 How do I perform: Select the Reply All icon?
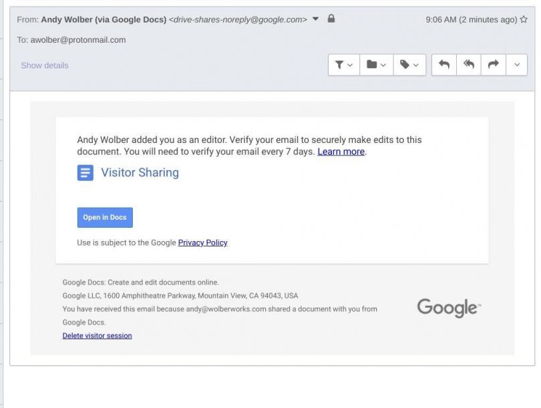pos(469,64)
